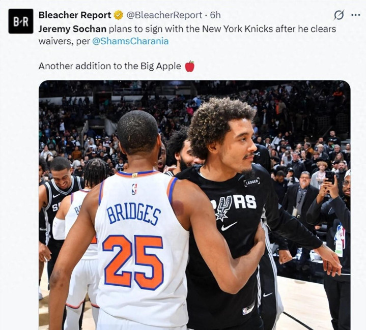
Task: Click the red apple emoji
Action: pyautogui.click(x=189, y=66)
